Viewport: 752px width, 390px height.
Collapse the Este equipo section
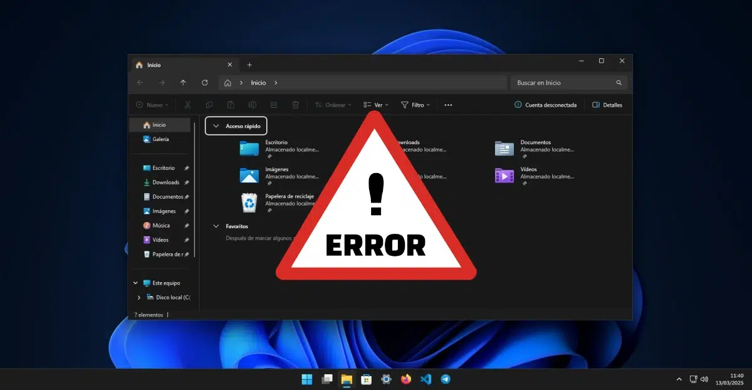pos(135,283)
